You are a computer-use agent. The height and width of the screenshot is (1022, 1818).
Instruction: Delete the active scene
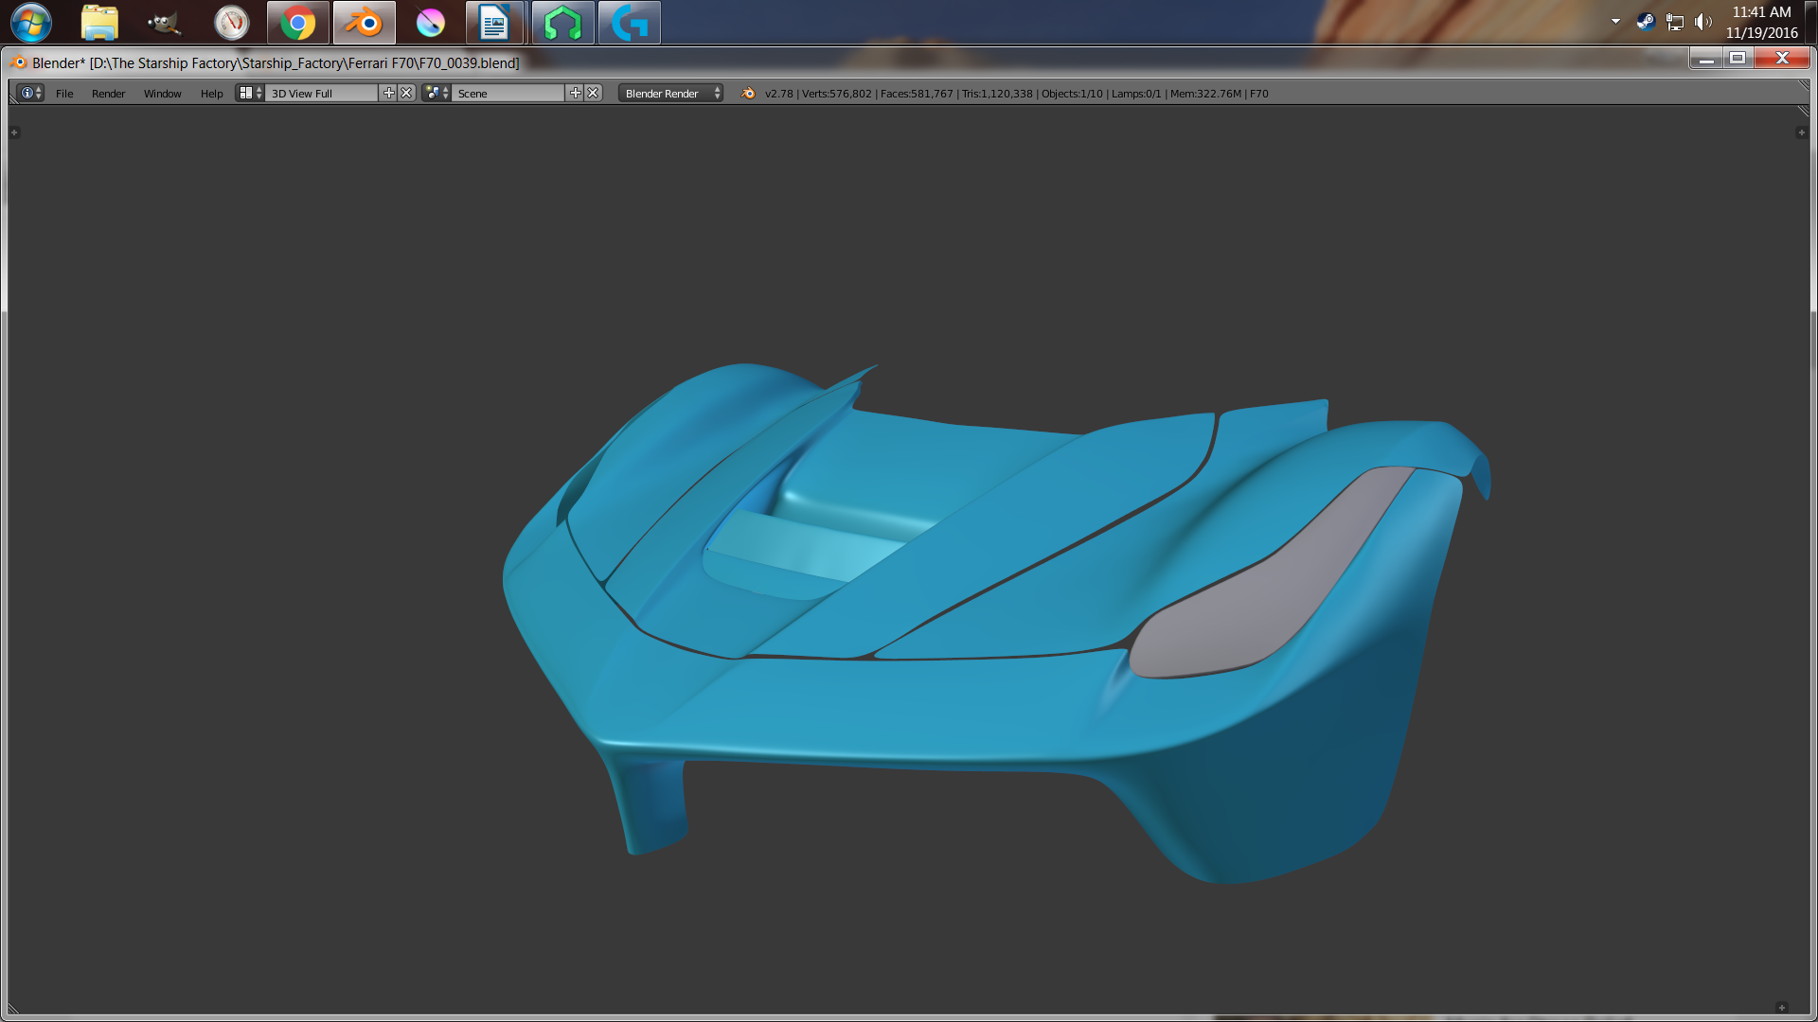[593, 93]
